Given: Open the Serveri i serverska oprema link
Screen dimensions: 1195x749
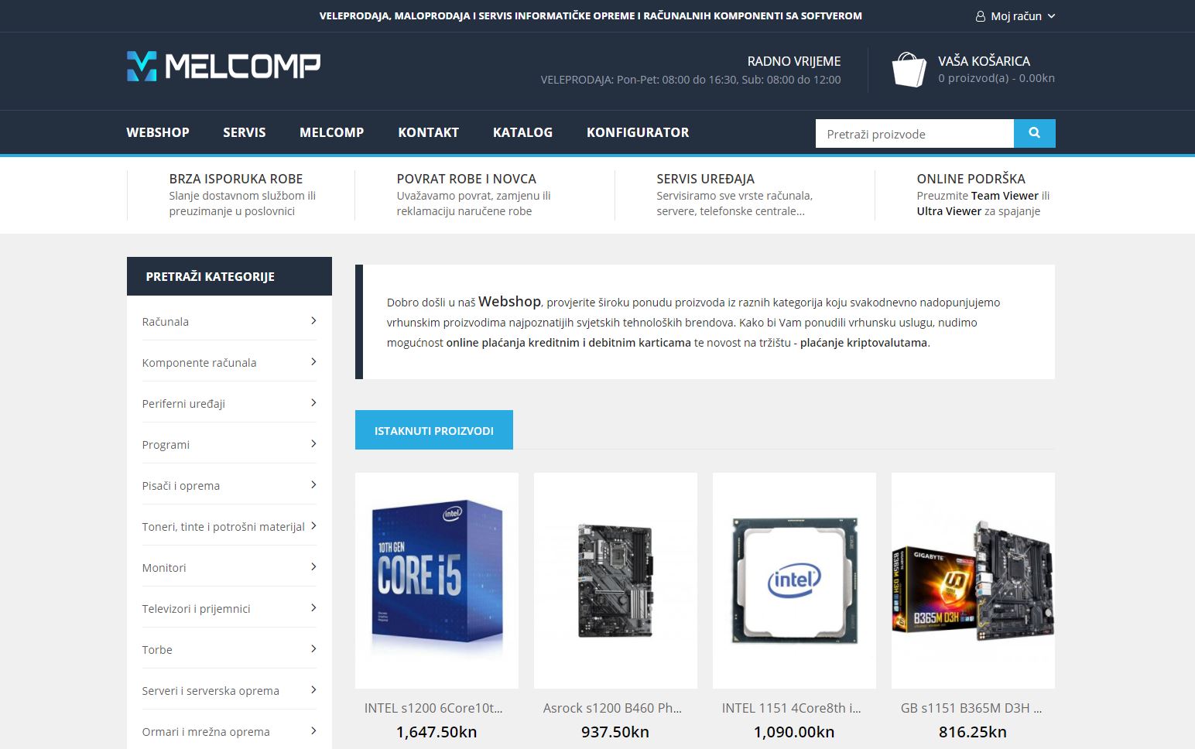Looking at the screenshot, I should (211, 690).
